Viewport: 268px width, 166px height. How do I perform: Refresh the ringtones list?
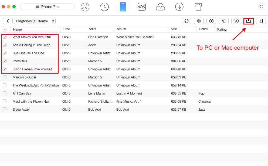[x=186, y=21]
